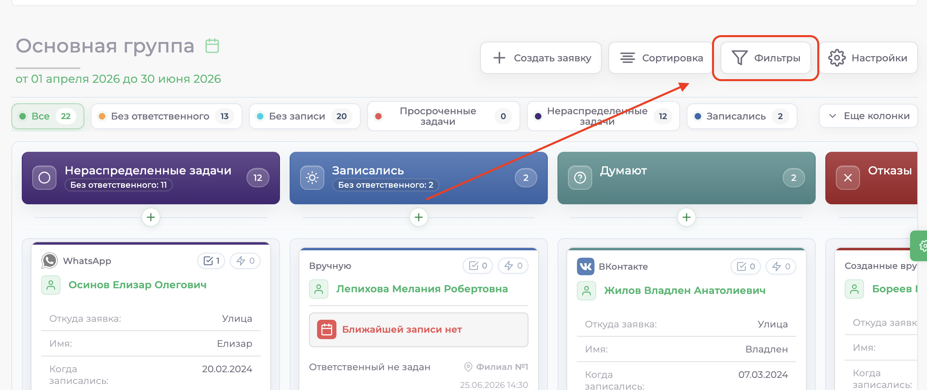Open the lightning counter on Осинов card
Viewport: 927px width, 390px height.
click(245, 261)
